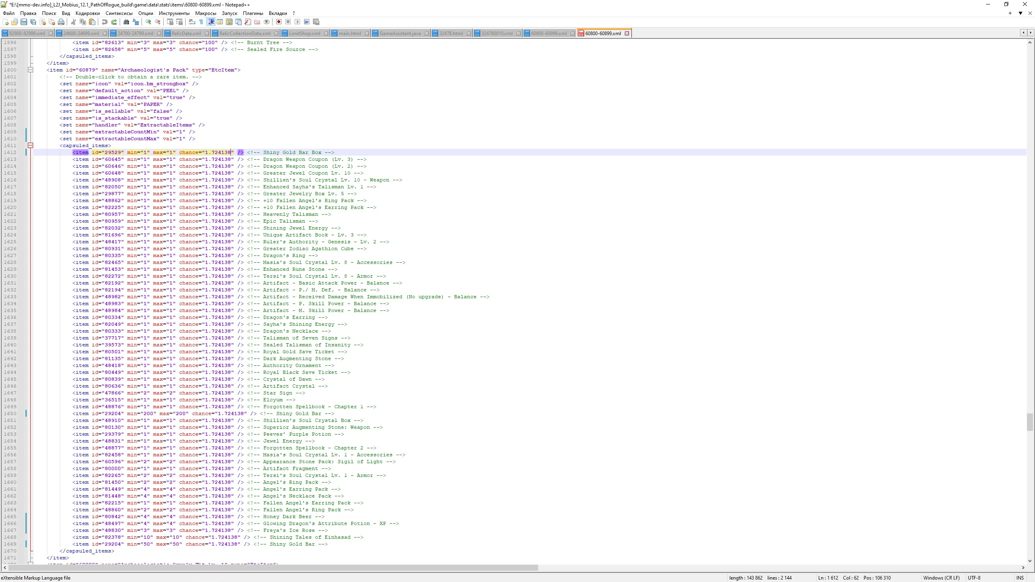Viewport: 1035px width, 582px height.
Task: Switch to the RelicData.xml tab
Action: point(186,34)
